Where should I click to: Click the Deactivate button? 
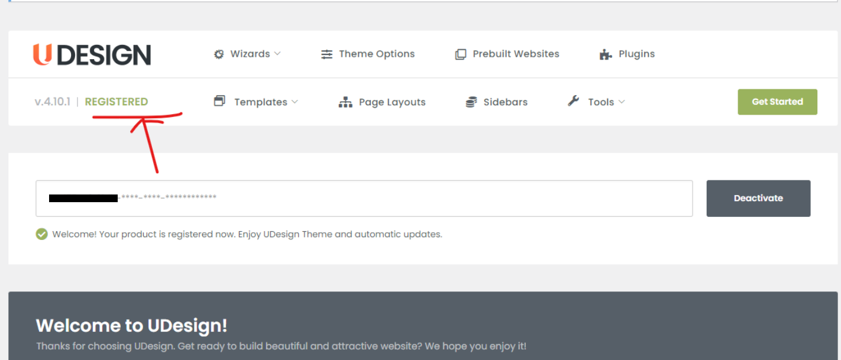758,199
